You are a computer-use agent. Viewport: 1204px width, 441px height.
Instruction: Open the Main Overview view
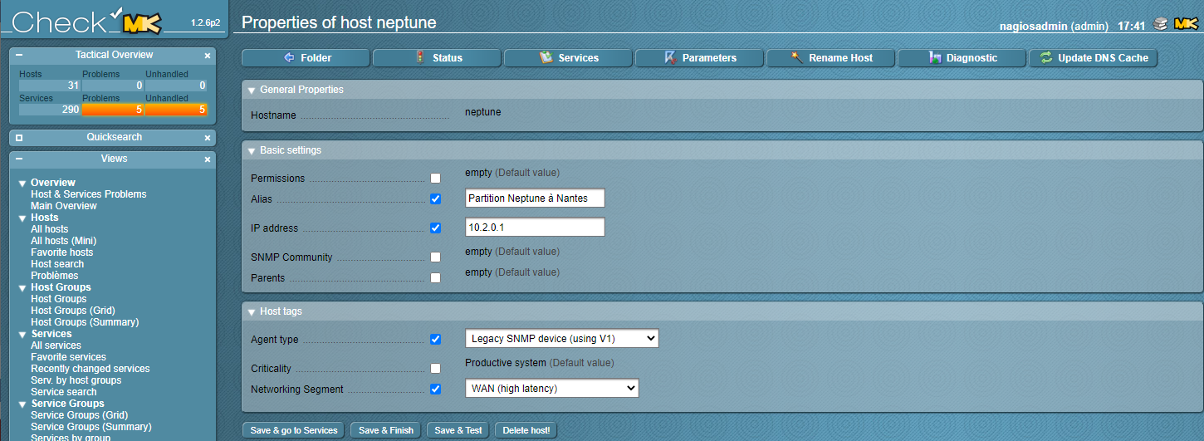coord(64,206)
